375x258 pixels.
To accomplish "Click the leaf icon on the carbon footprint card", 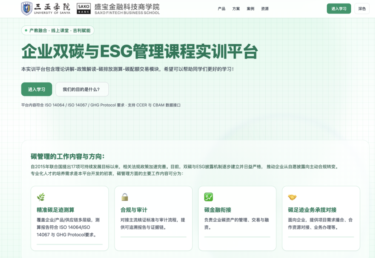I will point(41,197).
